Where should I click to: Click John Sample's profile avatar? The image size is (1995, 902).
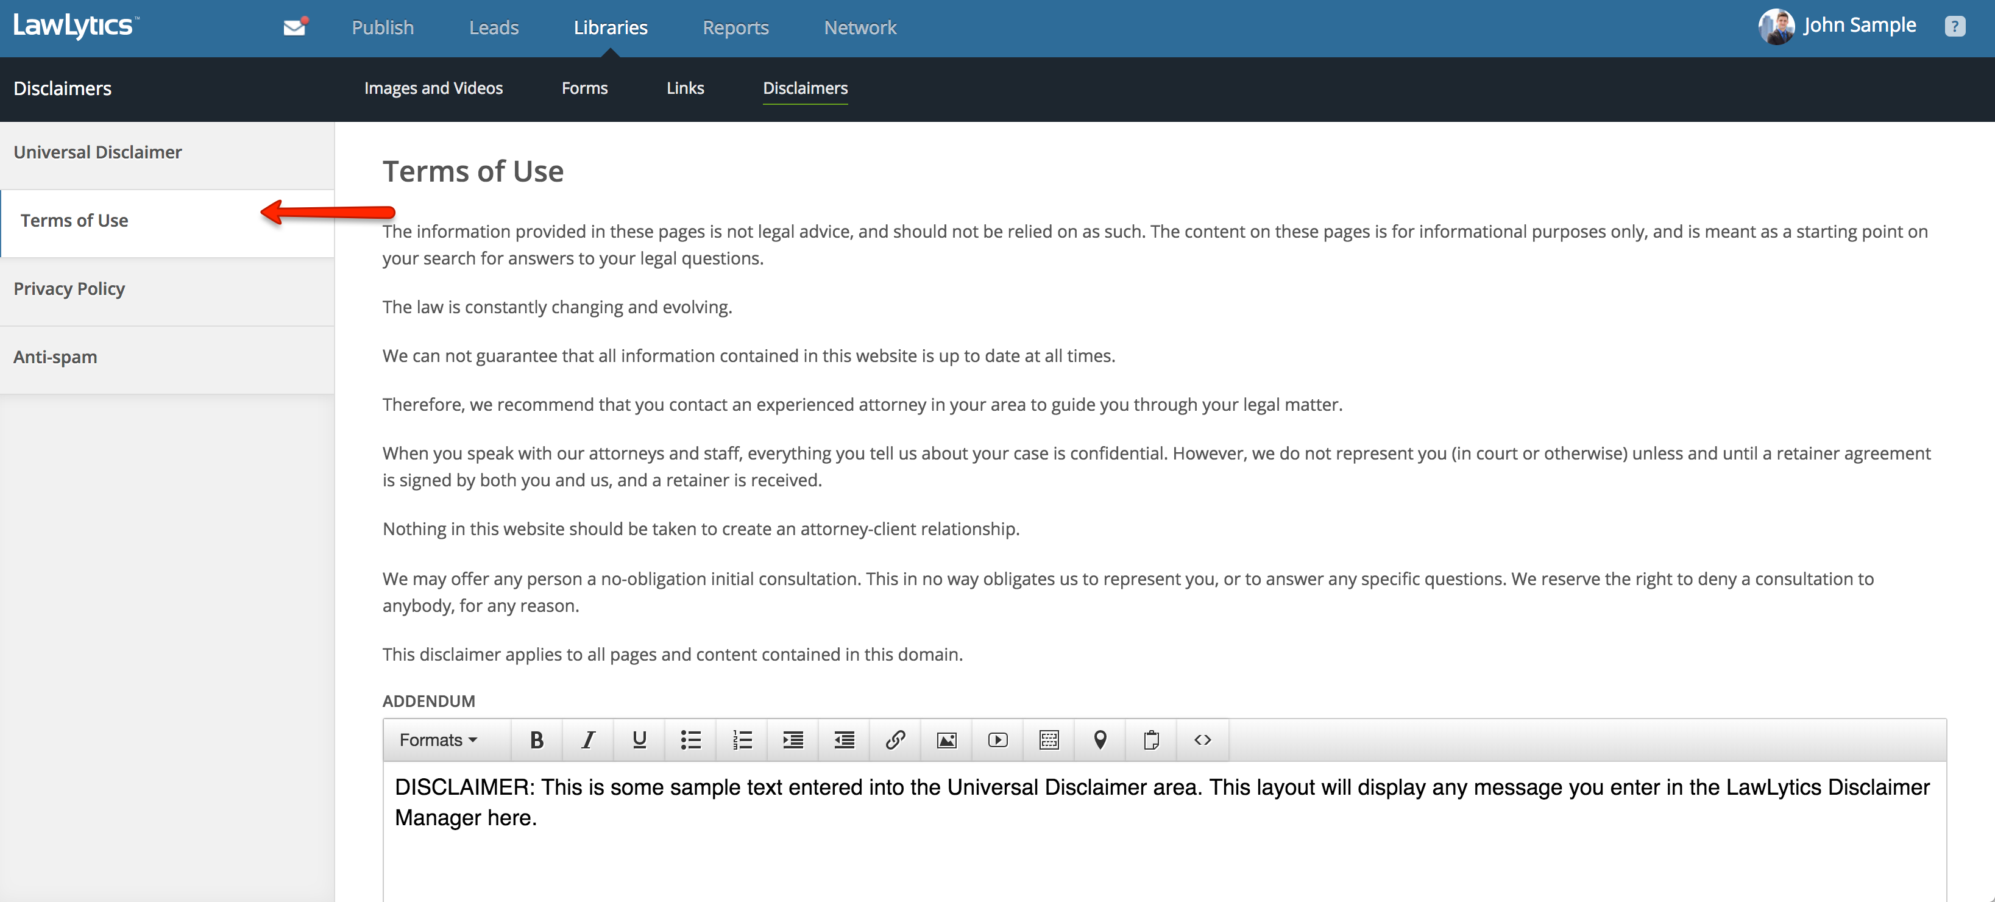point(1776,26)
